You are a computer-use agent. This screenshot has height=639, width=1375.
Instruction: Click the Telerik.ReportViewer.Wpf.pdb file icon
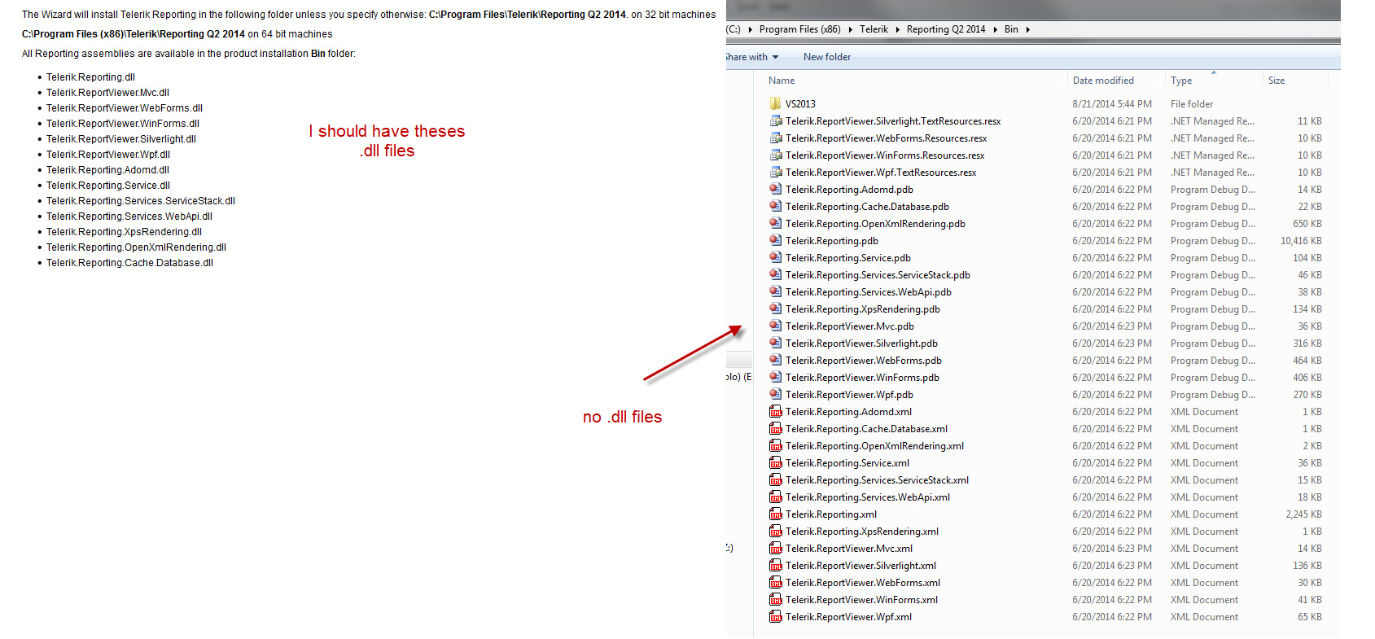point(775,395)
